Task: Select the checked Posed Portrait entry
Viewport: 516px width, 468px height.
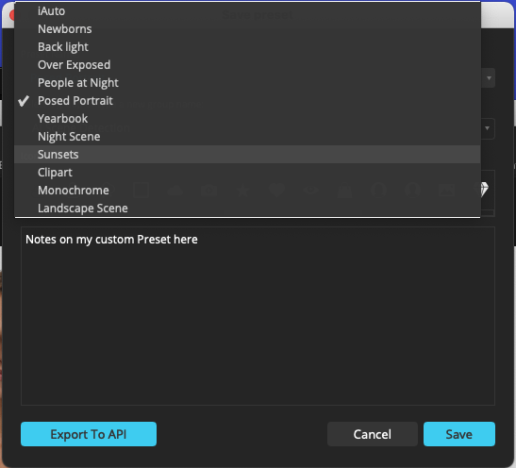Action: pos(247,101)
